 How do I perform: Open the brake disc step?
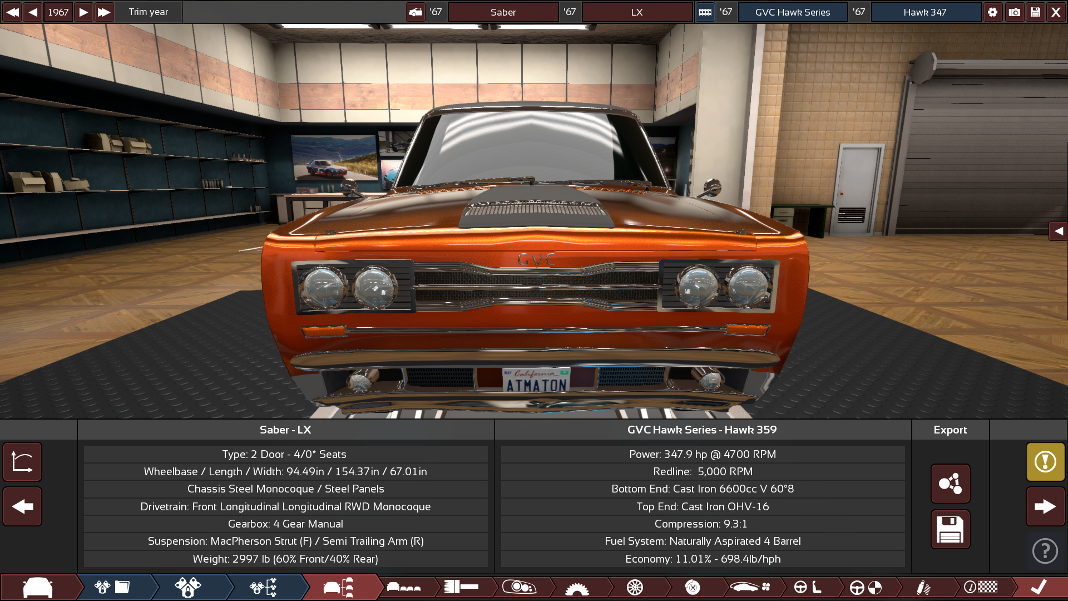pyautogui.click(x=693, y=587)
